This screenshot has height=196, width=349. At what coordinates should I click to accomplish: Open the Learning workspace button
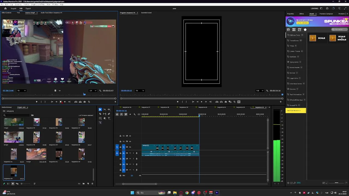314,8
